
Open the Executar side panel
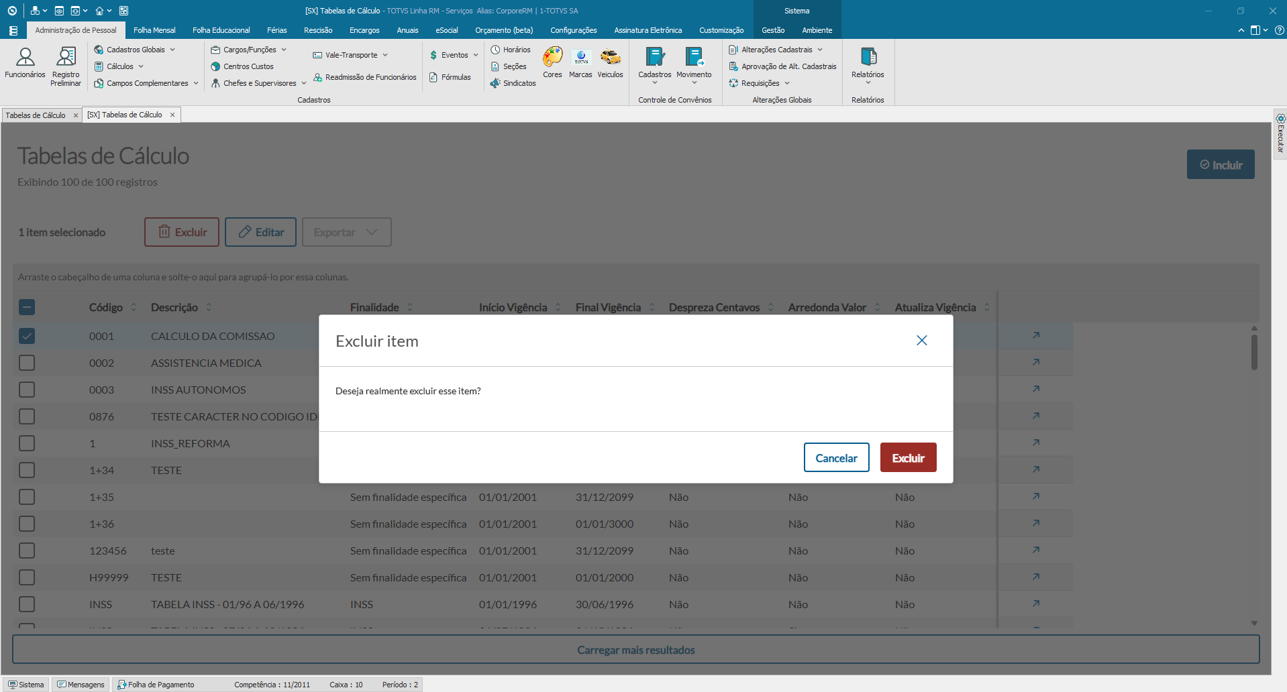(1280, 133)
